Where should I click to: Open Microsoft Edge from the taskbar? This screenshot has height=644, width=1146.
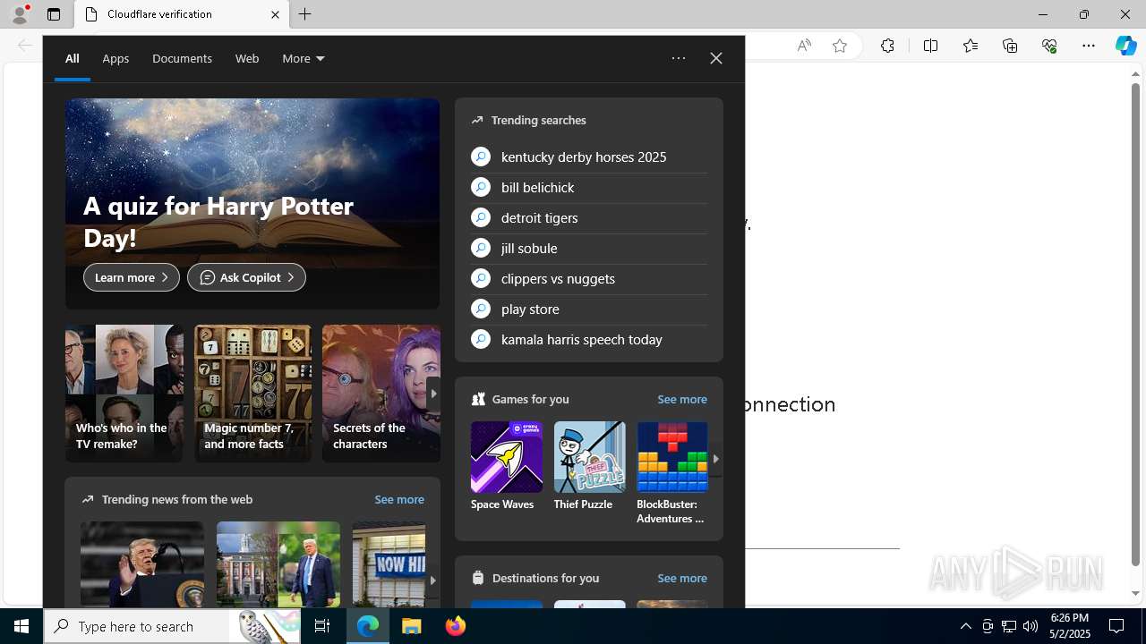[368, 626]
